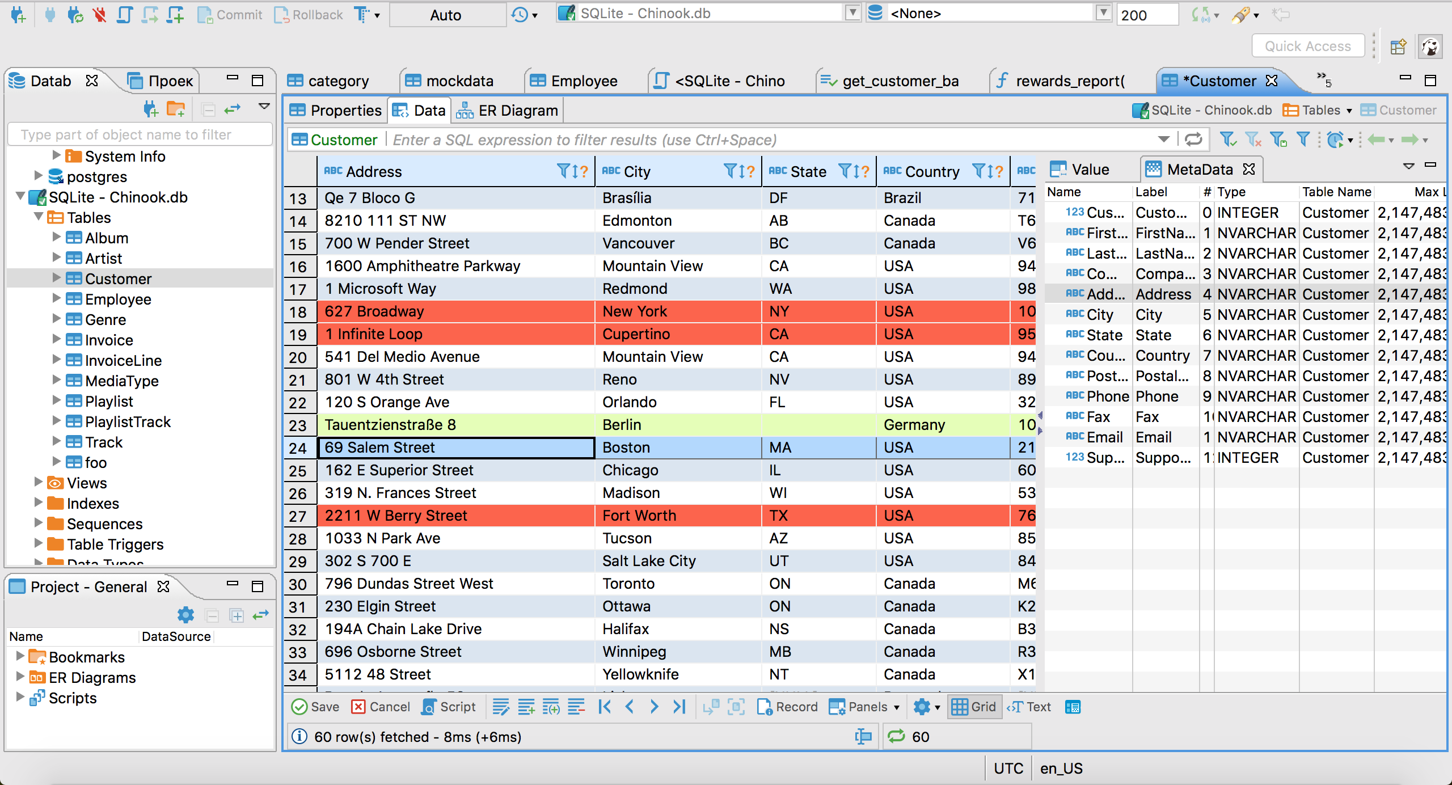
Task: Click Save button at bottom toolbar
Action: coord(317,708)
